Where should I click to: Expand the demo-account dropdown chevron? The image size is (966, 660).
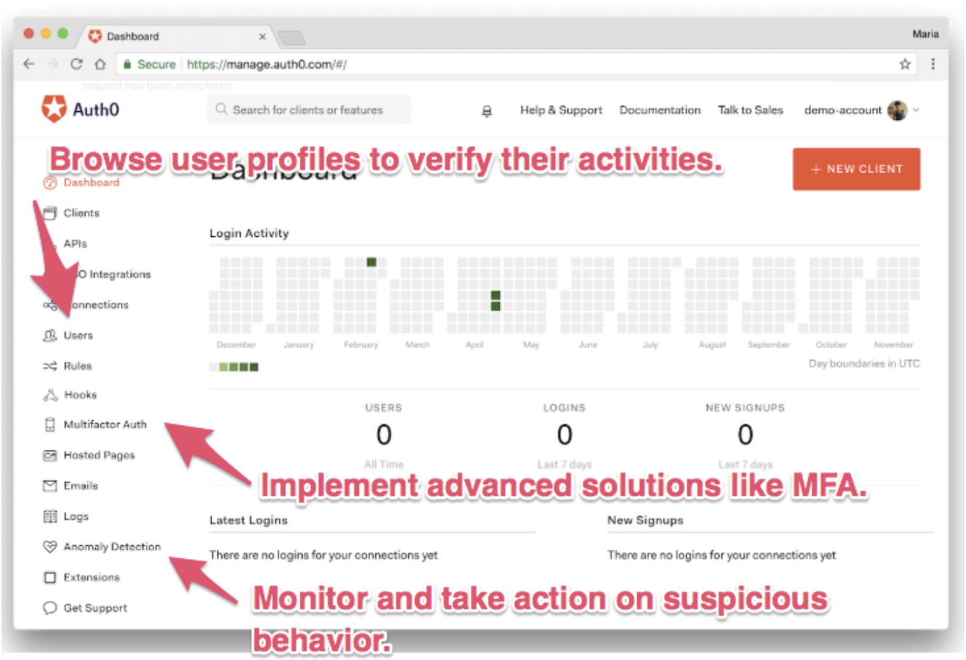tap(916, 110)
